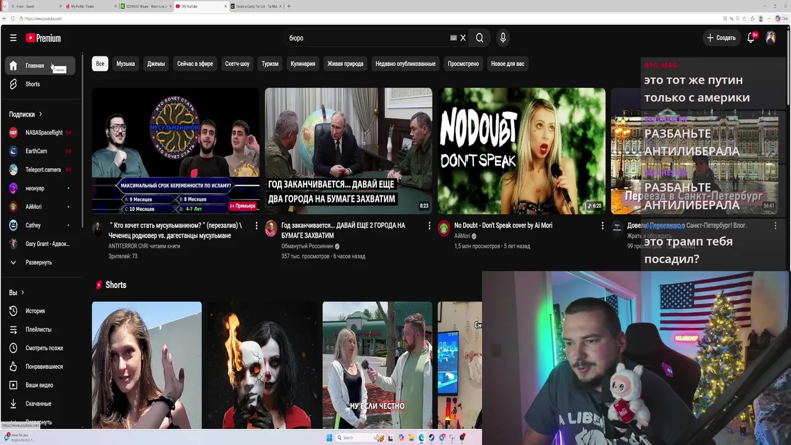
Task: Start voice search with the microphone
Action: click(503, 38)
